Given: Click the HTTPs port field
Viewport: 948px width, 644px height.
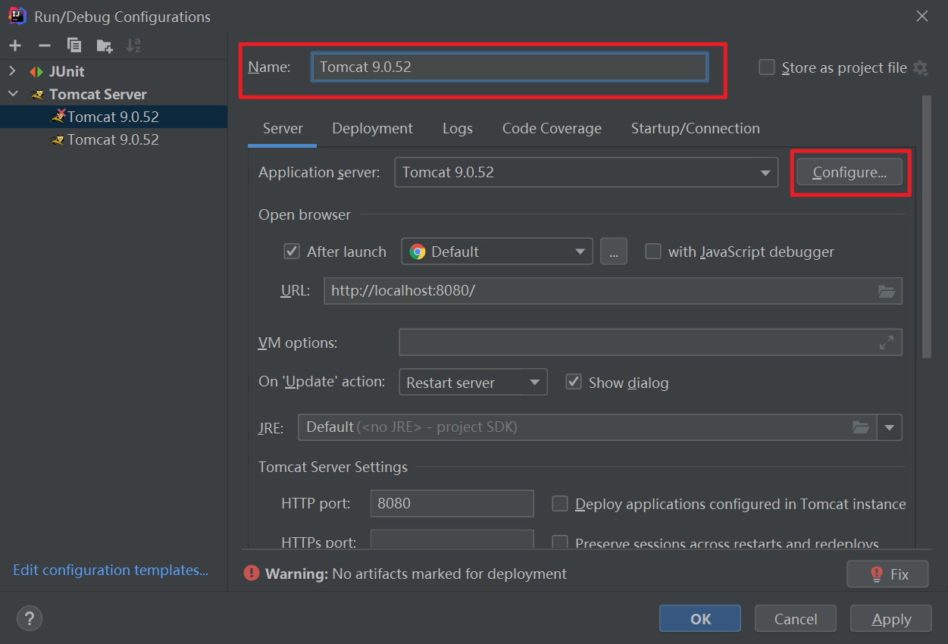Looking at the screenshot, I should pyautogui.click(x=452, y=541).
